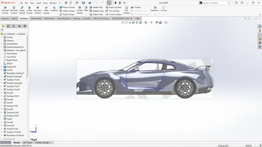Open the Surface Flatten tool
This screenshot has height=147, width=262.
(x=80, y=10)
